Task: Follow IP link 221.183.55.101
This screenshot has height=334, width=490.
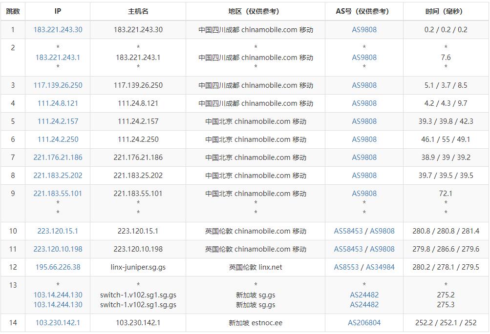Action: (58, 194)
